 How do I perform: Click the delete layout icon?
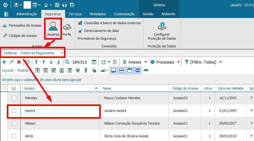click(46, 70)
